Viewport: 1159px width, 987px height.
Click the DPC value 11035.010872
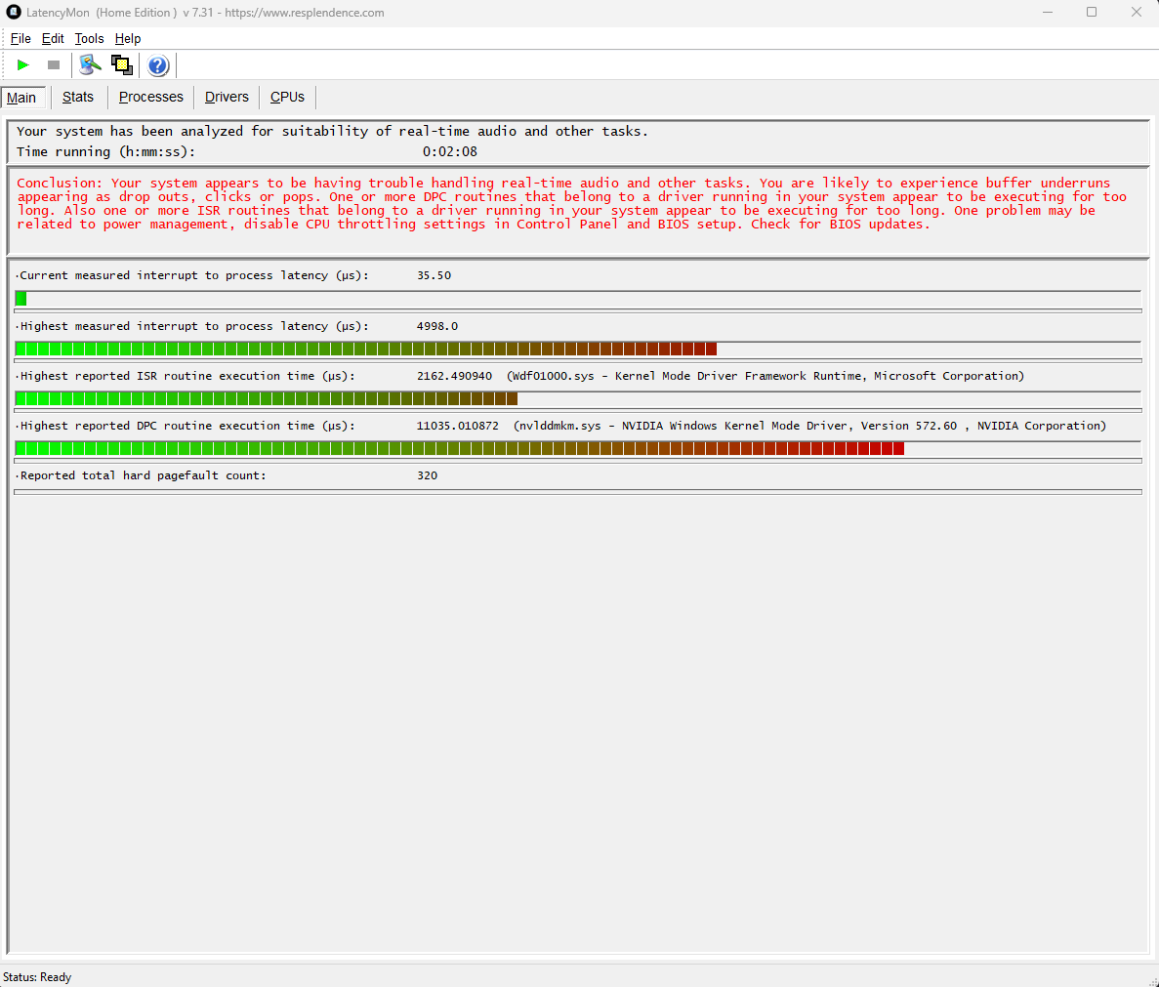tap(458, 426)
